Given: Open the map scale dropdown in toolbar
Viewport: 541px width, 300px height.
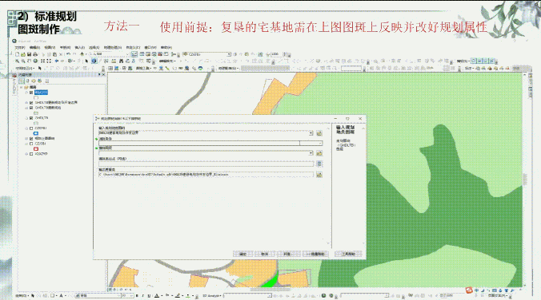Looking at the screenshot, I should pyautogui.click(x=127, y=54).
